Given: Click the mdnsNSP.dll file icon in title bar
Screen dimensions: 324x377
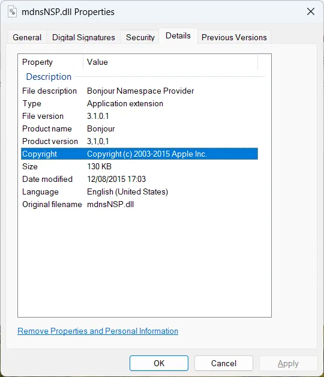Looking at the screenshot, I should [12, 11].
